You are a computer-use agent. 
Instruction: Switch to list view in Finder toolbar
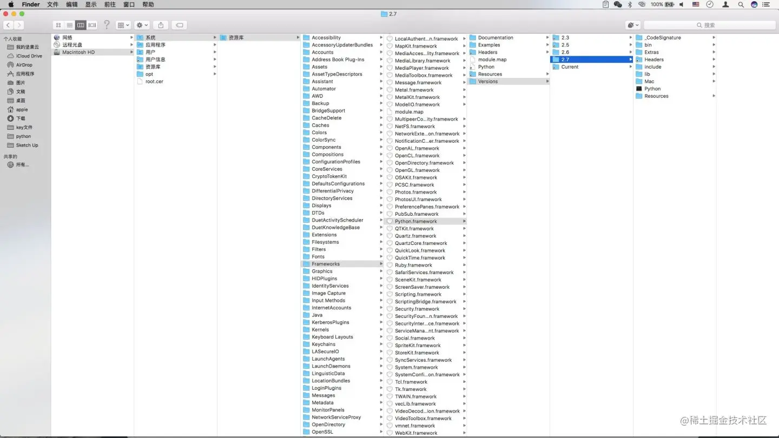tap(70, 25)
